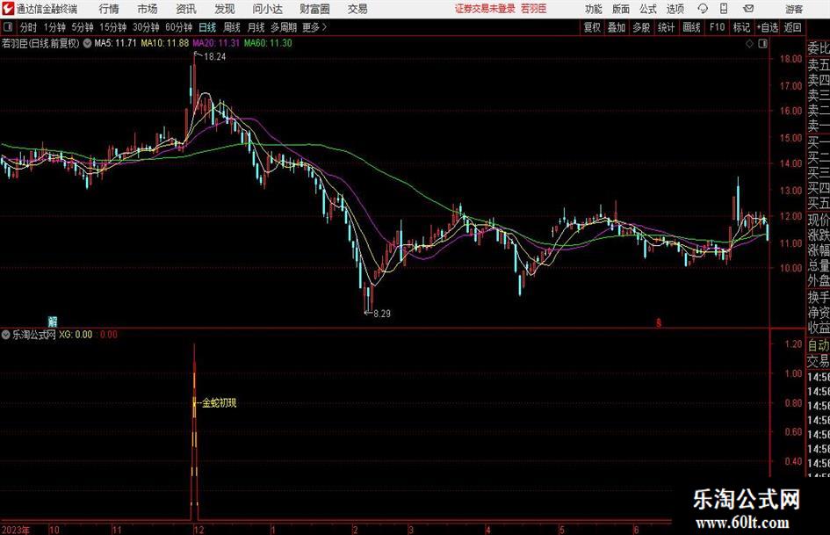830x535 pixels.
Task: Open the 资讯 menu
Action: click(x=186, y=9)
